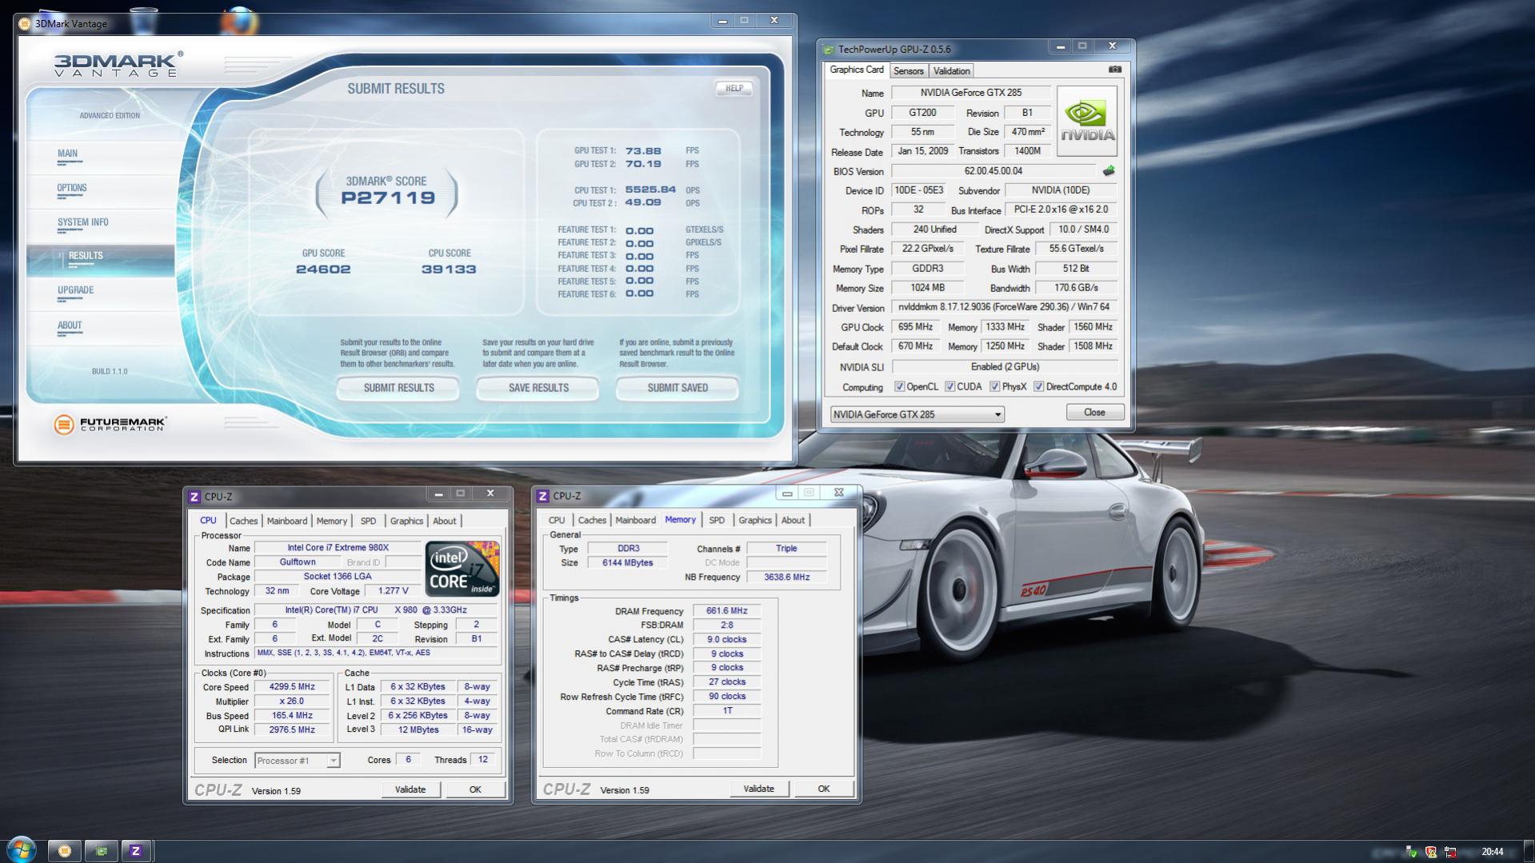Click the 3DMark Vantage taskbar button
This screenshot has width=1535, height=863.
pyautogui.click(x=65, y=851)
